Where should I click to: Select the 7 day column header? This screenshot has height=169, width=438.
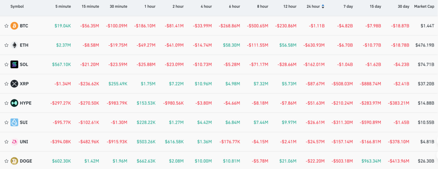(x=348, y=6)
